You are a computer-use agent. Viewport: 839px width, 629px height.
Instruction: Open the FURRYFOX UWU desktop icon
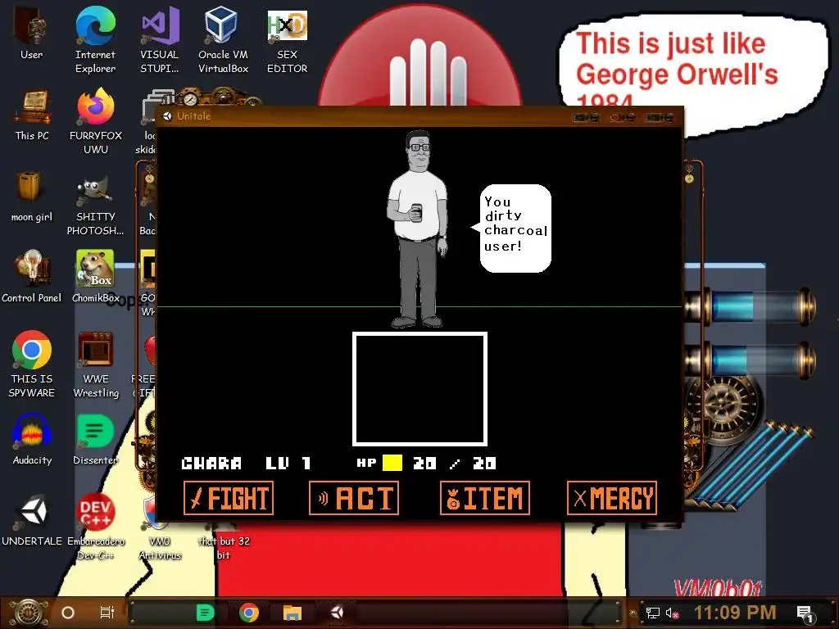pos(95,121)
